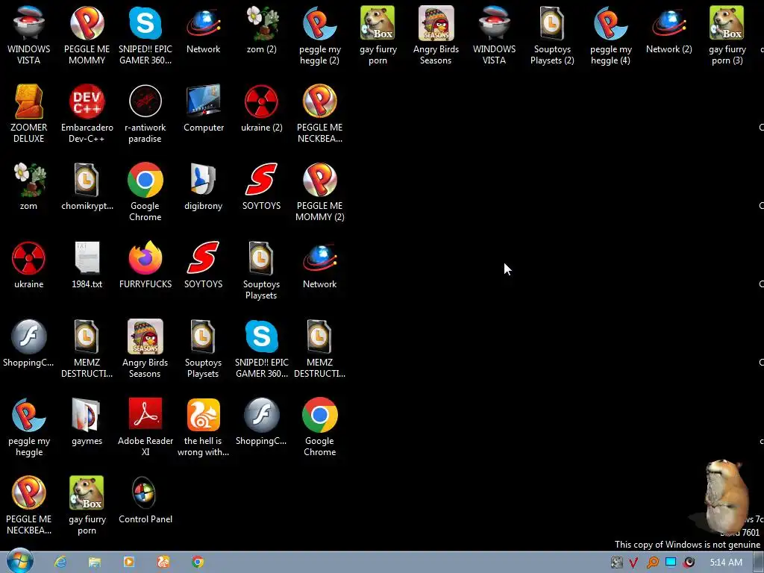
Task: Open 'the hell is wrong with...' icon
Action: [x=204, y=428]
